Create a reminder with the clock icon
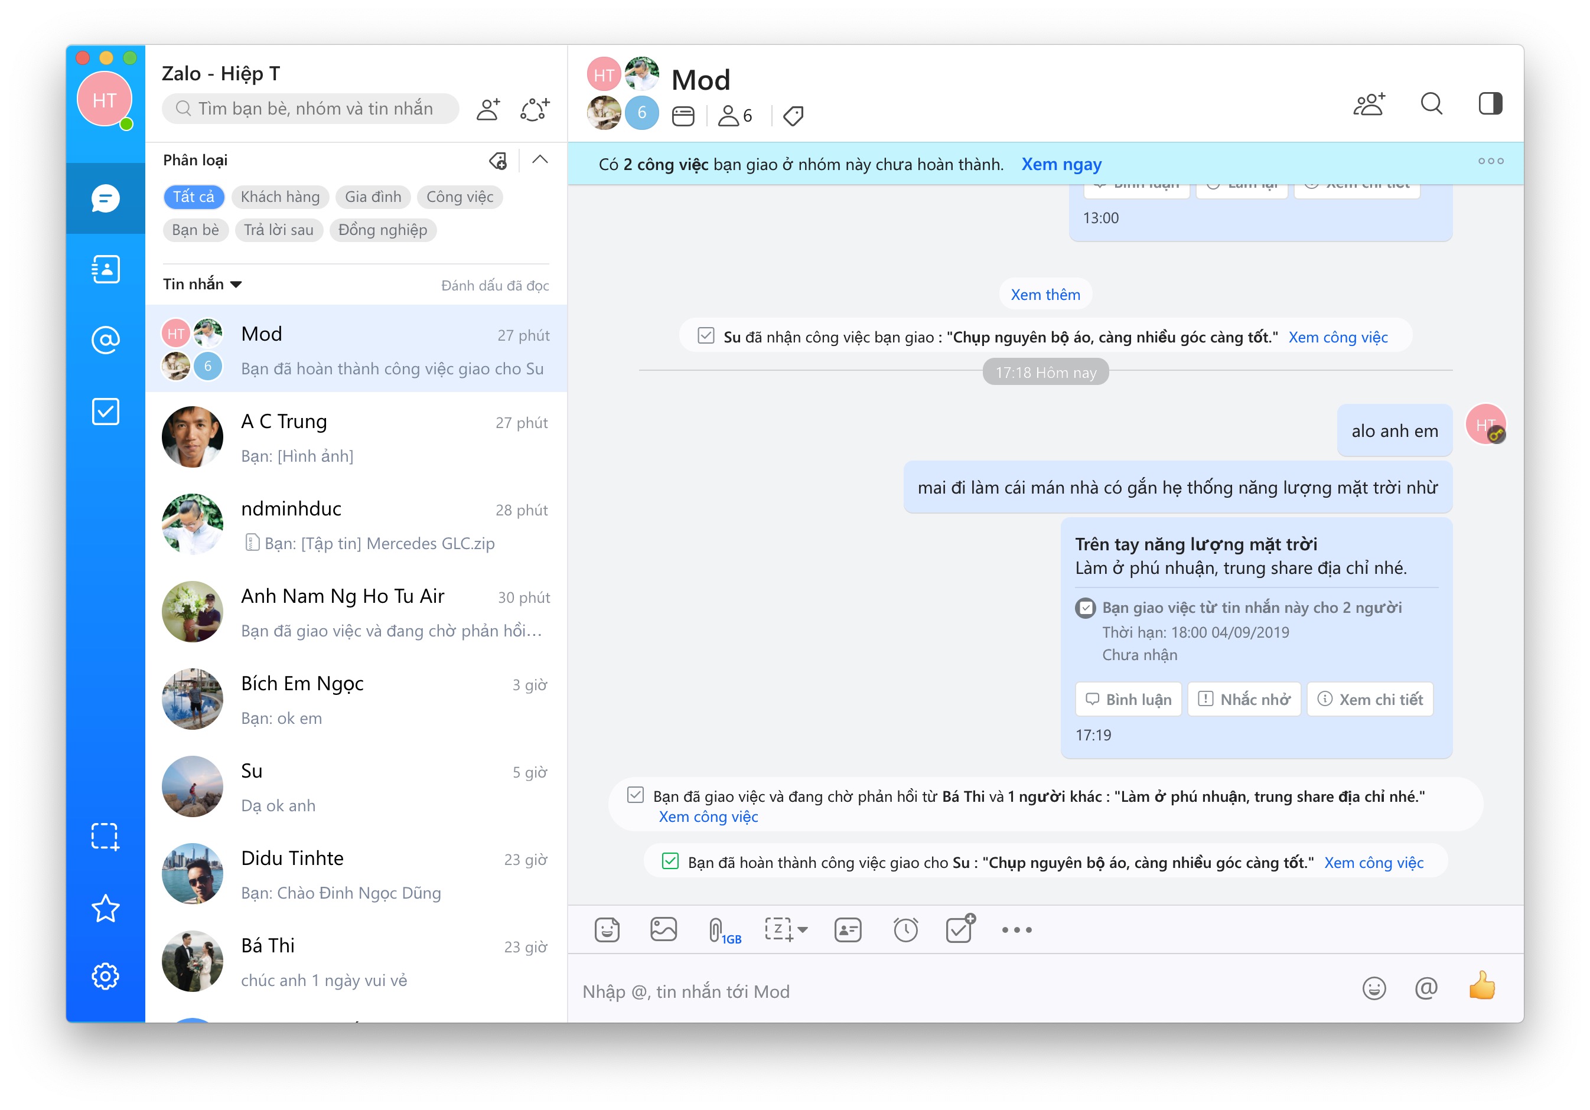Screen dimensions: 1590x1110 click(905, 929)
